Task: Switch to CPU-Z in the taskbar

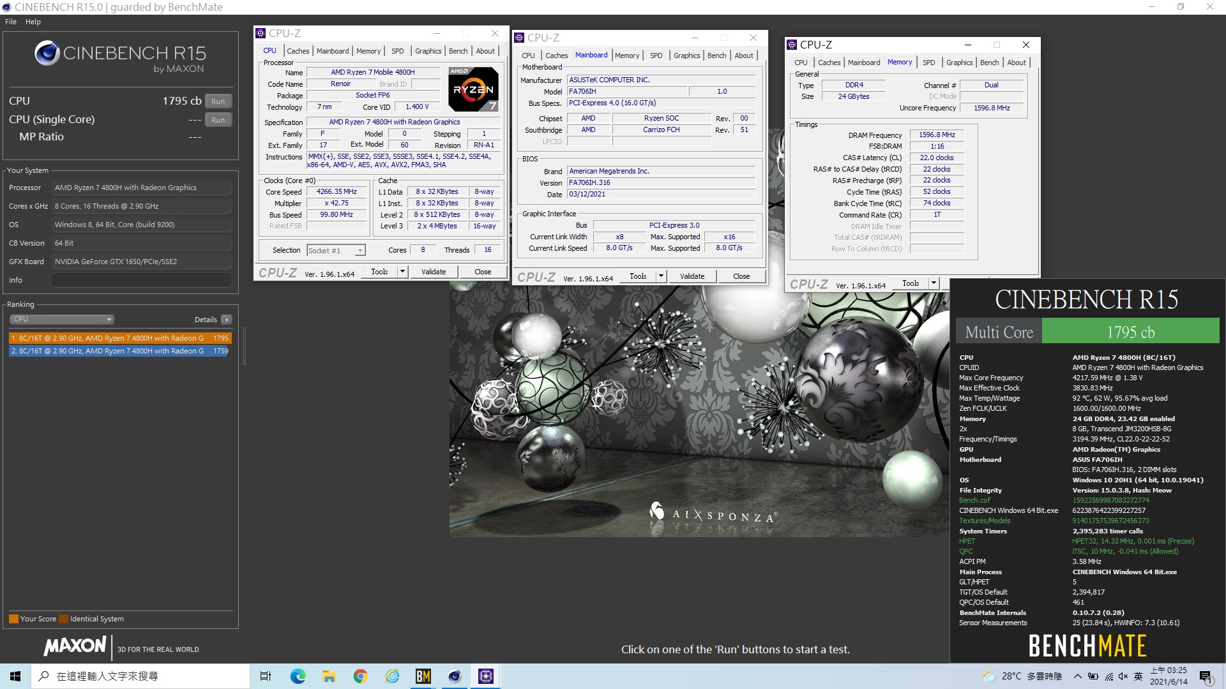Action: [x=485, y=676]
